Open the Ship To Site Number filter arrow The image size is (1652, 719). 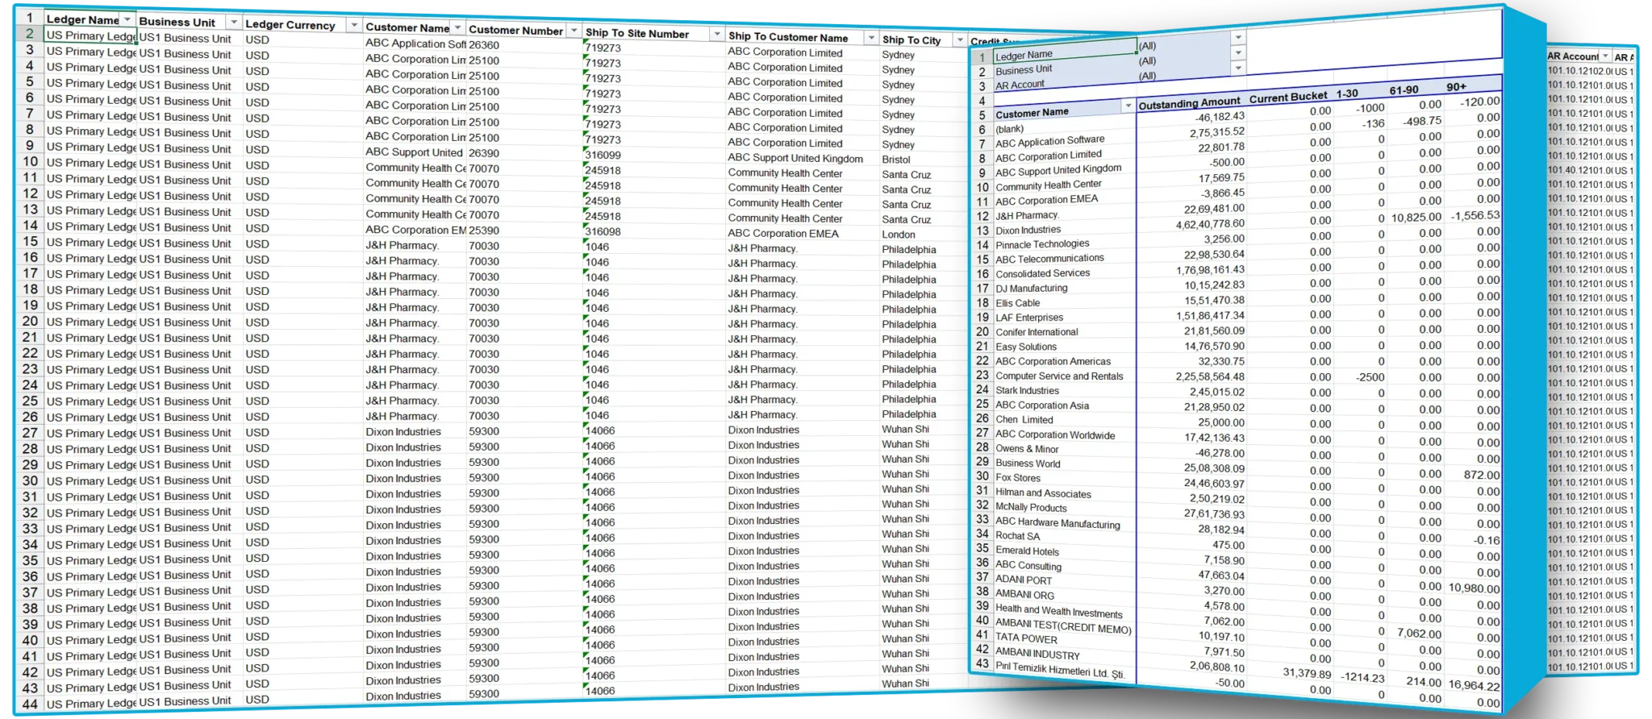[x=716, y=34]
